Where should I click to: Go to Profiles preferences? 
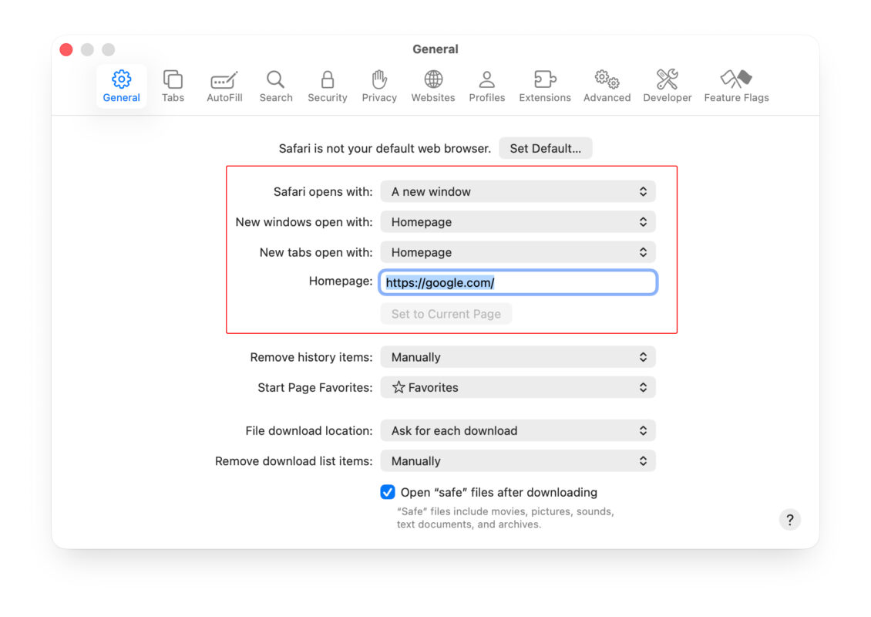[487, 86]
